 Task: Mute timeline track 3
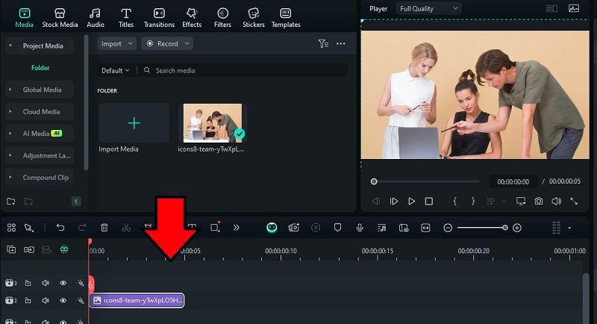(x=46, y=283)
